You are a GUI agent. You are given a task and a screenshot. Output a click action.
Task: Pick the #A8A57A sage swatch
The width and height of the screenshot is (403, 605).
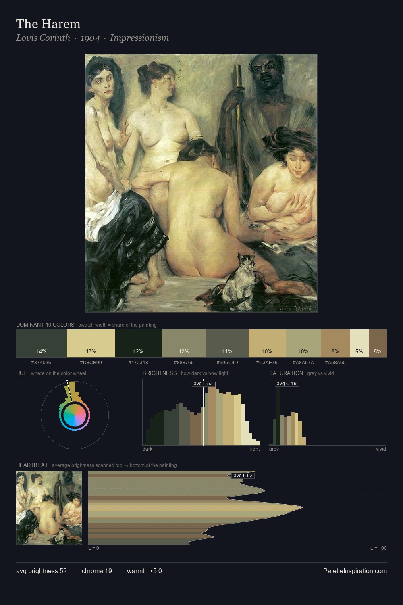303,343
